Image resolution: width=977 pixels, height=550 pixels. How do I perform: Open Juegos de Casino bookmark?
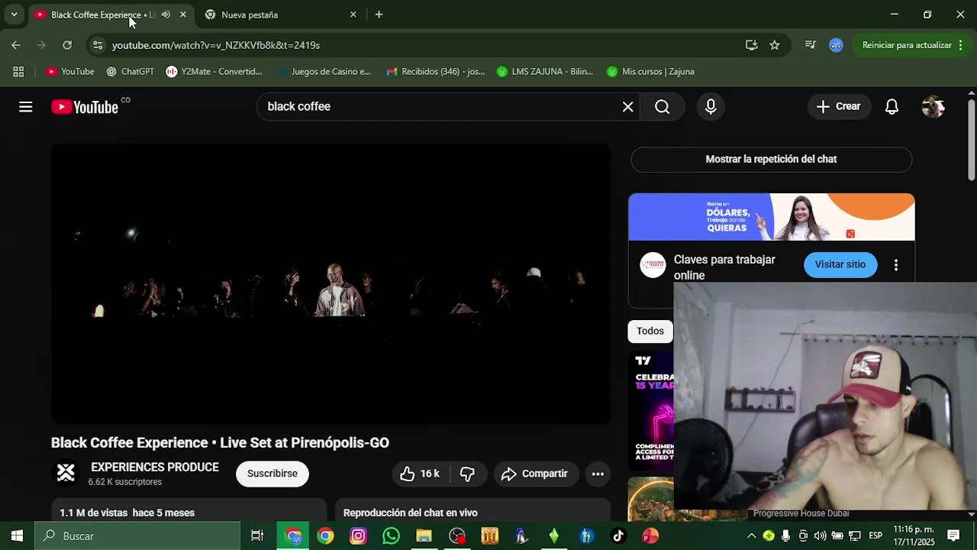coord(323,72)
